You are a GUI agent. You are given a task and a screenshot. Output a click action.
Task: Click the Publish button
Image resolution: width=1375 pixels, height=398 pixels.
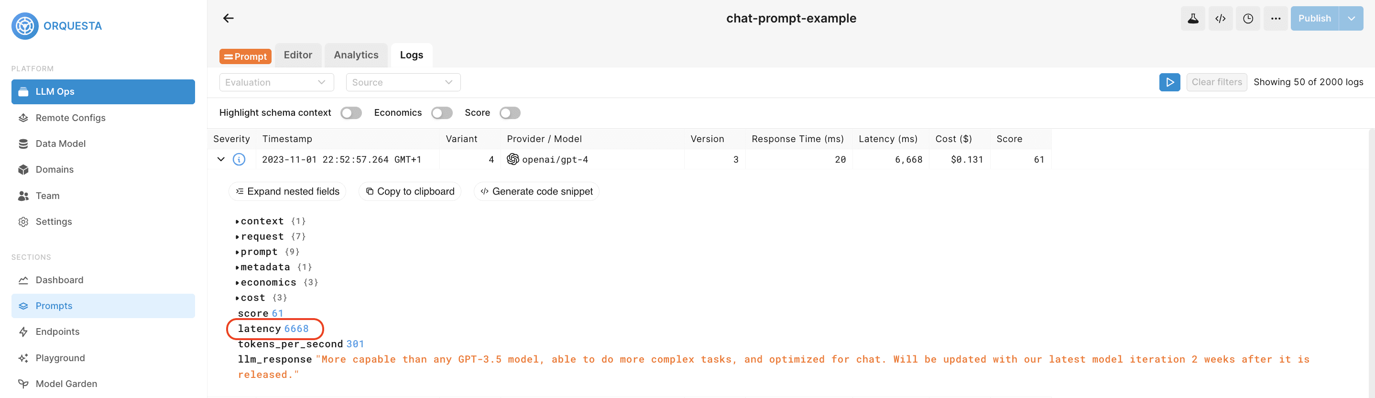click(1315, 19)
